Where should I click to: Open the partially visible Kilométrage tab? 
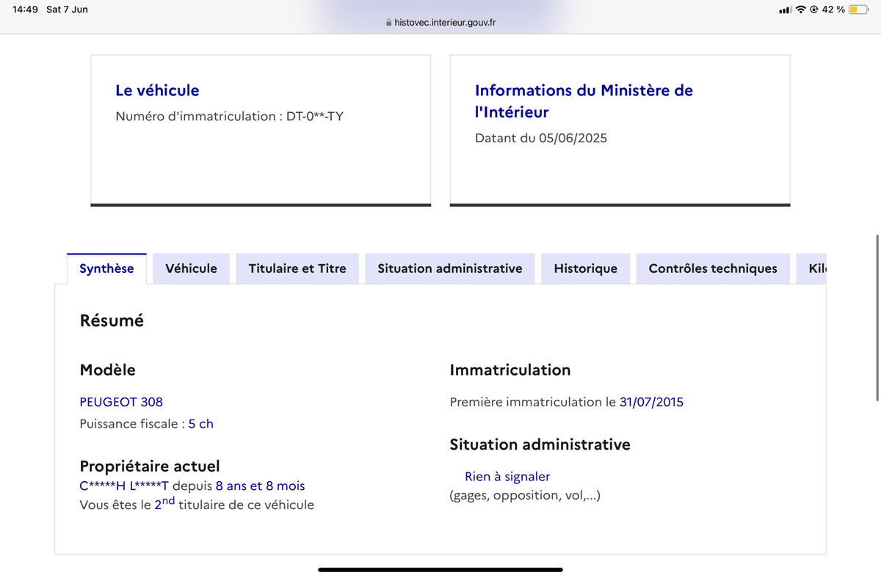(812, 268)
